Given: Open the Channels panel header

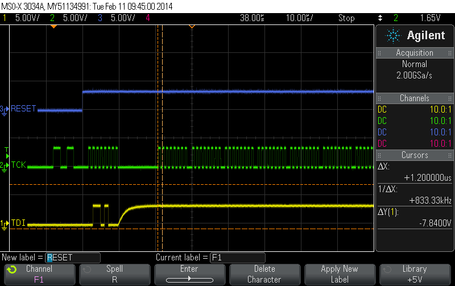Looking at the screenshot, I should click(x=415, y=98).
